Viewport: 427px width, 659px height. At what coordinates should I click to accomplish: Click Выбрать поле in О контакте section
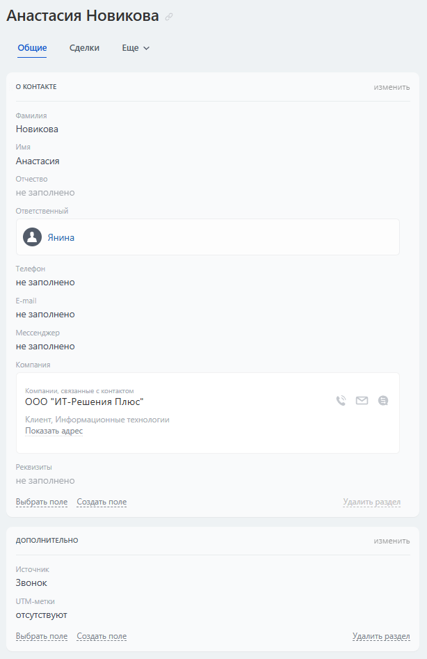42,502
